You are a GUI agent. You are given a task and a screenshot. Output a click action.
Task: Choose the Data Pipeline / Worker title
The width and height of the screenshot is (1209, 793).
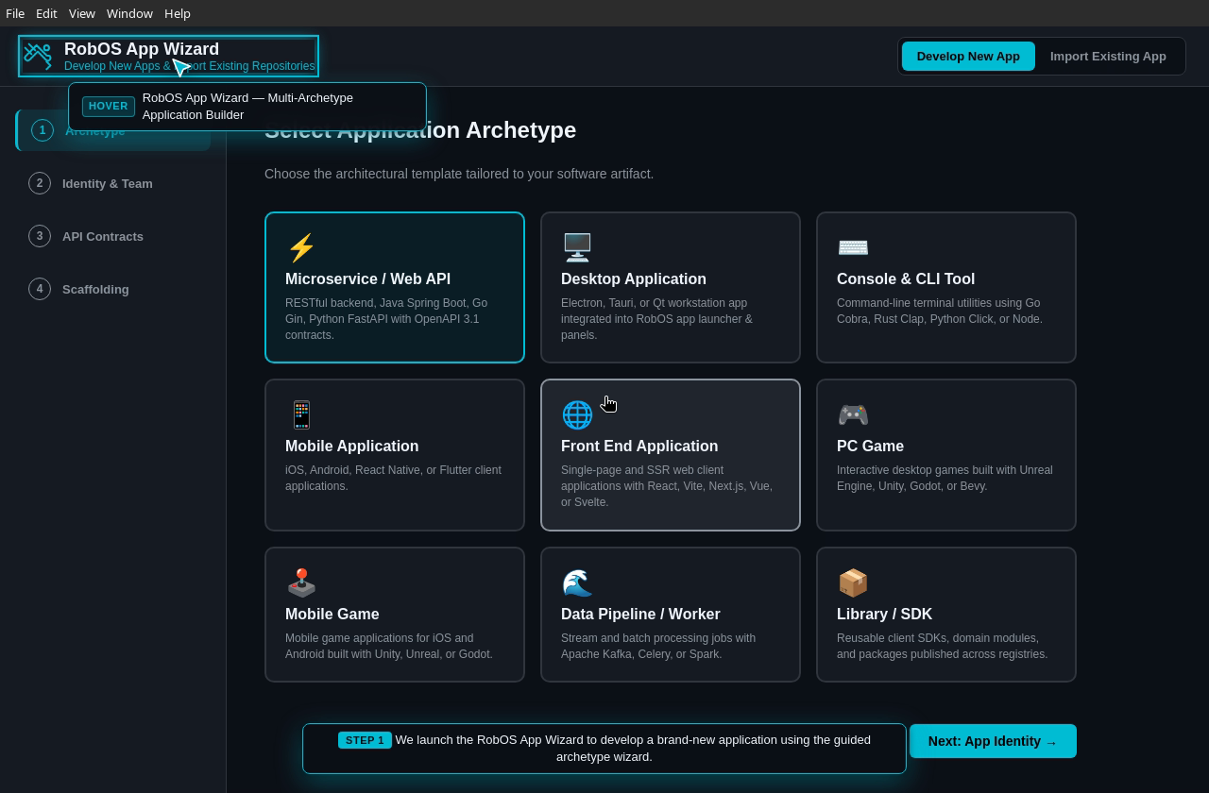click(640, 615)
